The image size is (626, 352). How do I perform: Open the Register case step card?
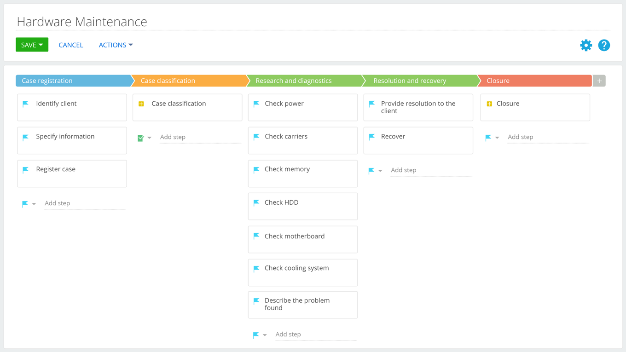[x=72, y=173]
